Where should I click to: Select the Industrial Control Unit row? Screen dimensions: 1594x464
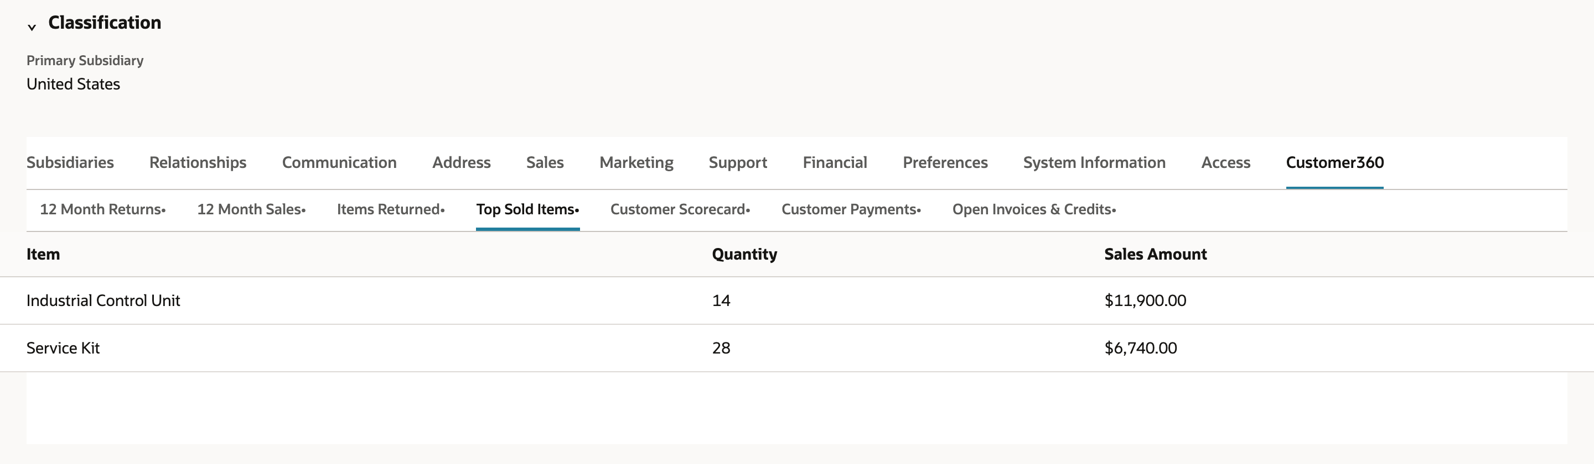(x=797, y=300)
